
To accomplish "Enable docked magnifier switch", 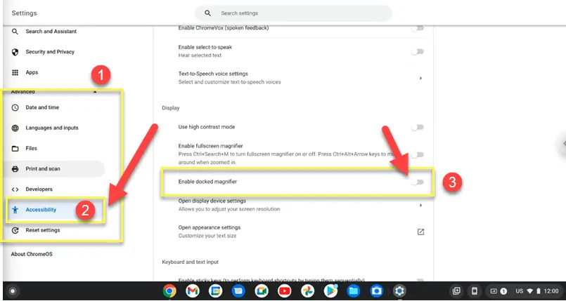I will click(x=418, y=182).
